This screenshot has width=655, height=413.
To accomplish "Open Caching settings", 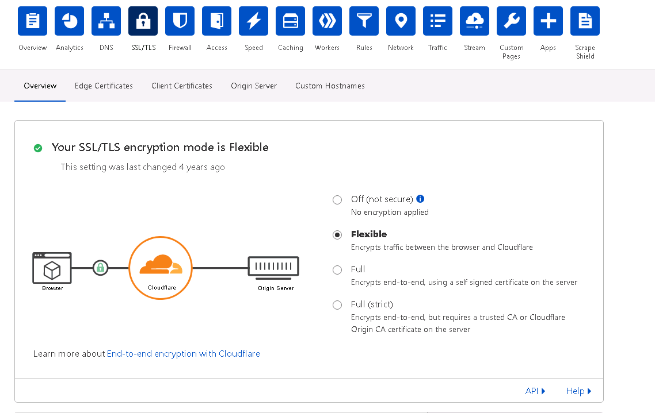I will click(290, 21).
